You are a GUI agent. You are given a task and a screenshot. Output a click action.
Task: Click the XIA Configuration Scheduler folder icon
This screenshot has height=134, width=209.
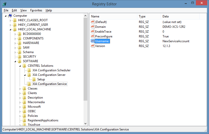(x=29, y=70)
